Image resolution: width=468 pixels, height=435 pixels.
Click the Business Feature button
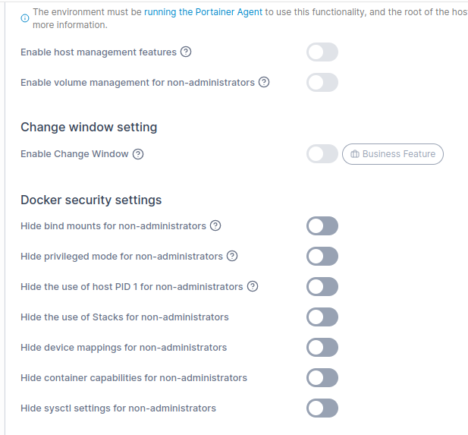(393, 154)
